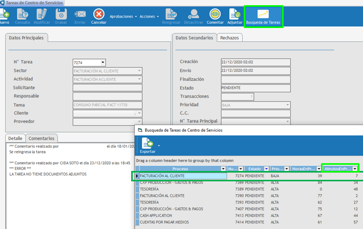
Task: Click the Comentar icon
Action: tap(215, 14)
